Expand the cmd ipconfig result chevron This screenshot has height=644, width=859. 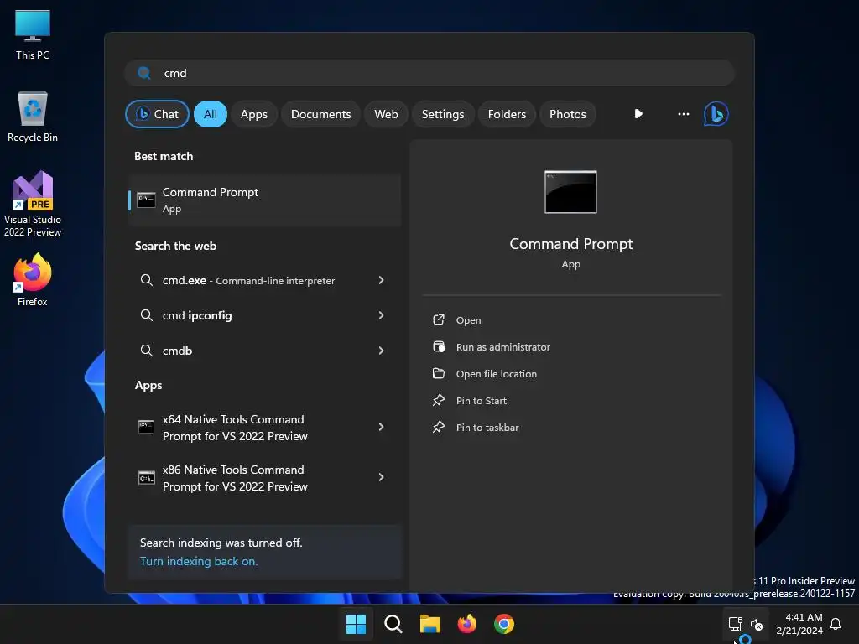382,315
